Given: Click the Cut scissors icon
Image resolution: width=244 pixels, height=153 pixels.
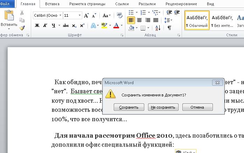Looking at the screenshot, I should pos(22,13).
